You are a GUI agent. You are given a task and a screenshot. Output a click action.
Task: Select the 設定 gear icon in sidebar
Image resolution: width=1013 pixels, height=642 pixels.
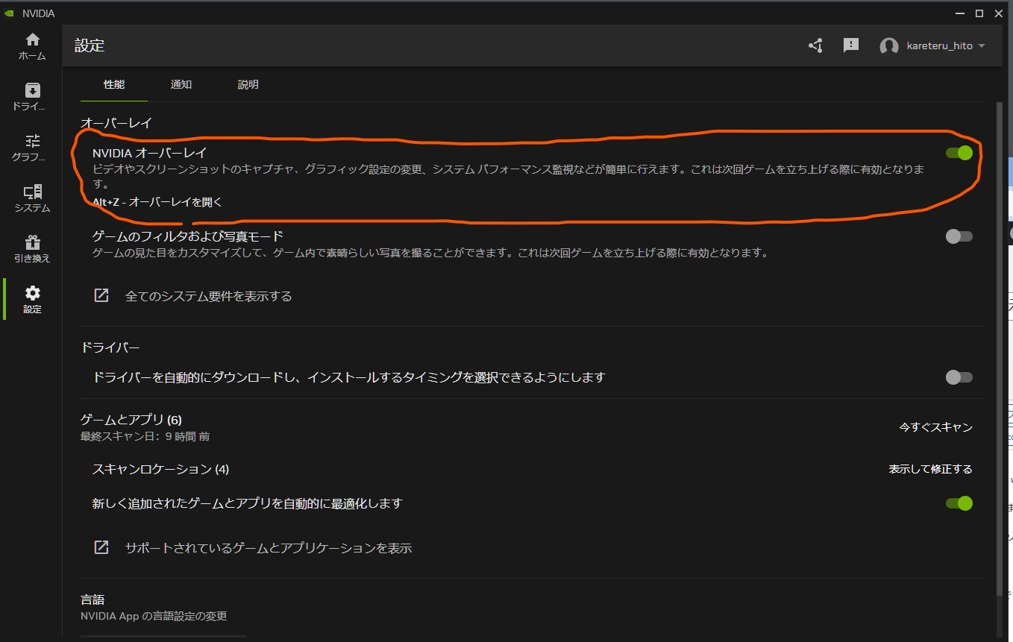(x=32, y=293)
